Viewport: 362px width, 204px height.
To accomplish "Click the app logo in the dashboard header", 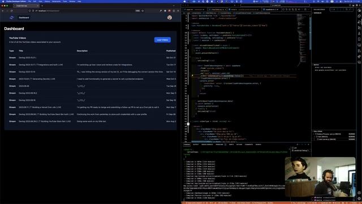I will click(11, 18).
